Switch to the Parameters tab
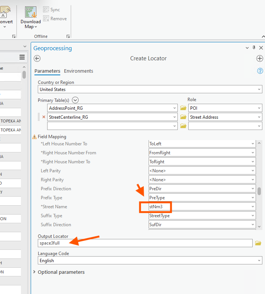 tap(47, 71)
